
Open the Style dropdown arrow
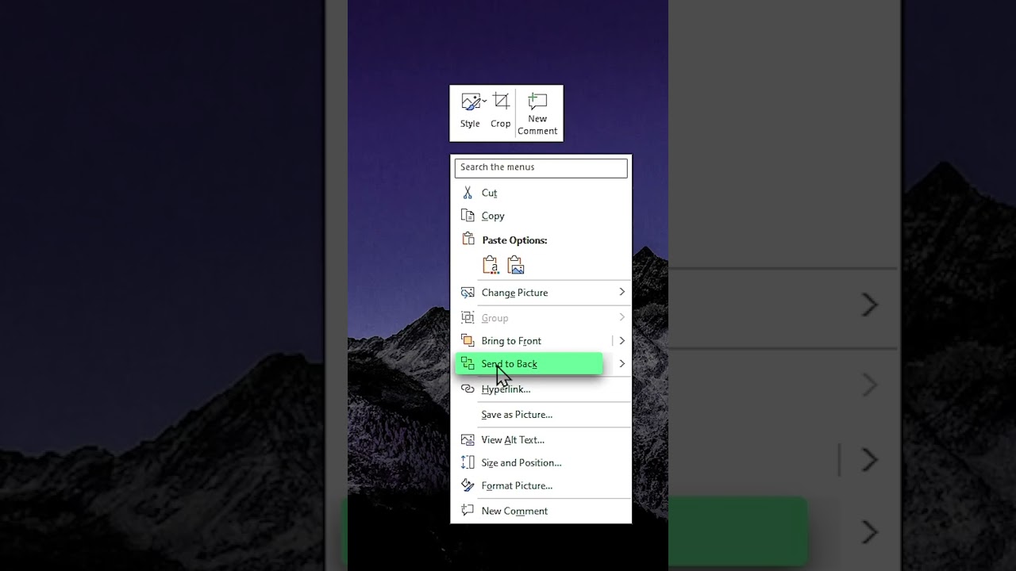484,102
